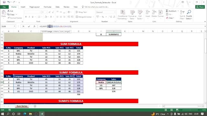Switch to Page Break Preview in status bar

coord(177,110)
